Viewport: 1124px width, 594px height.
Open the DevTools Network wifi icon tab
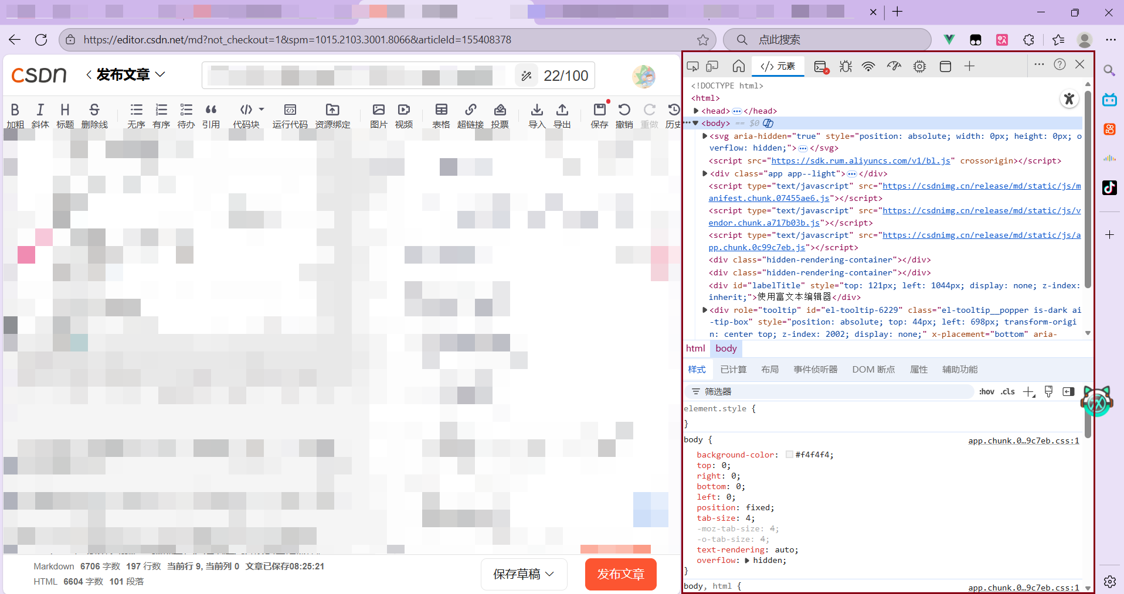(x=868, y=66)
